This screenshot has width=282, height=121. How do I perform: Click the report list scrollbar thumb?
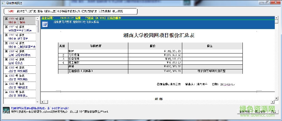pos(37,26)
